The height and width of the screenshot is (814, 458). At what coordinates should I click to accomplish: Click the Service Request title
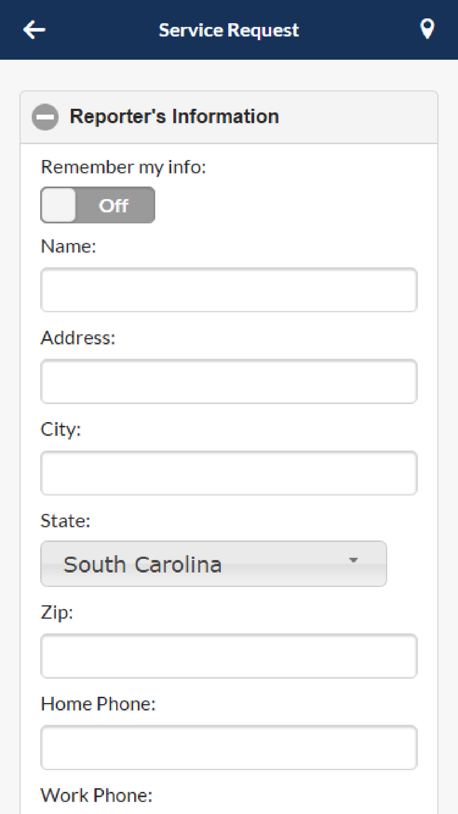coord(229,30)
